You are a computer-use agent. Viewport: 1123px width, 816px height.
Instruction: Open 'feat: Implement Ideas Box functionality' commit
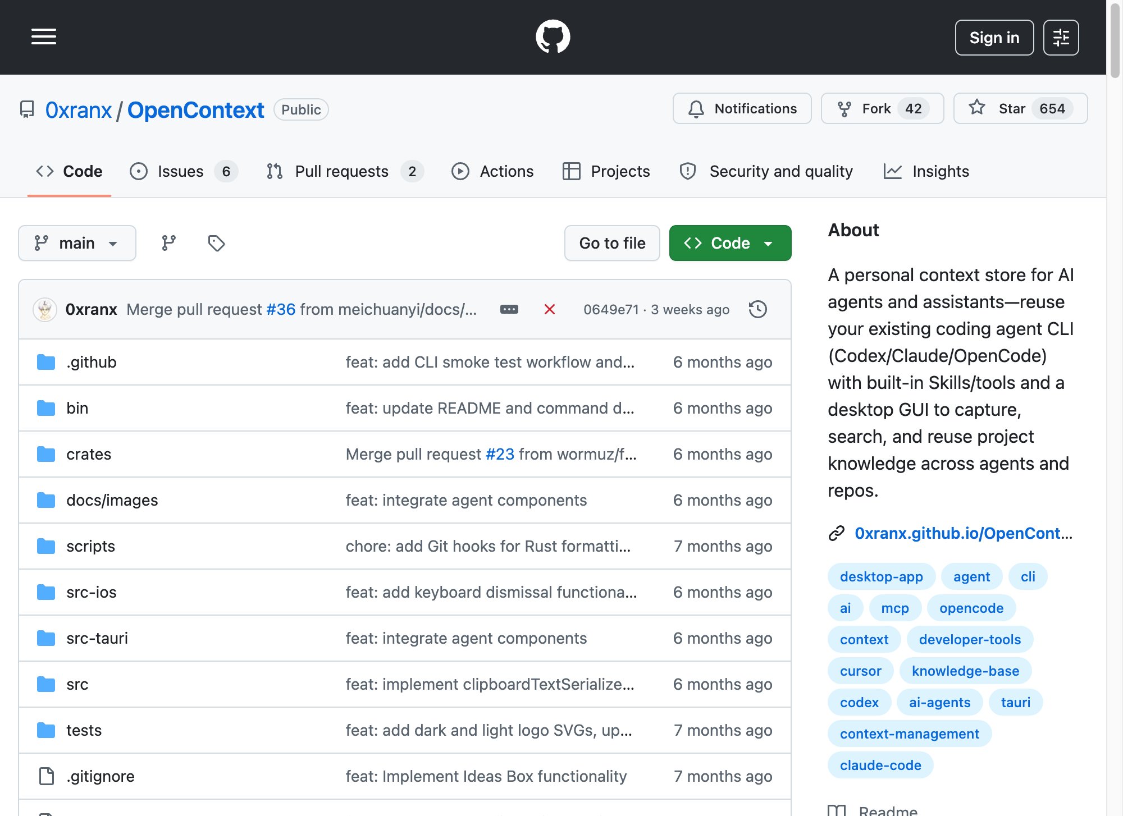point(486,776)
